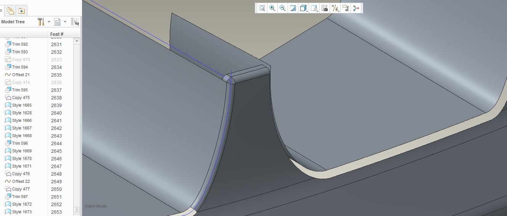Click the Style 1665 surface icon
Screen dimensions: 507x216
click(8, 105)
